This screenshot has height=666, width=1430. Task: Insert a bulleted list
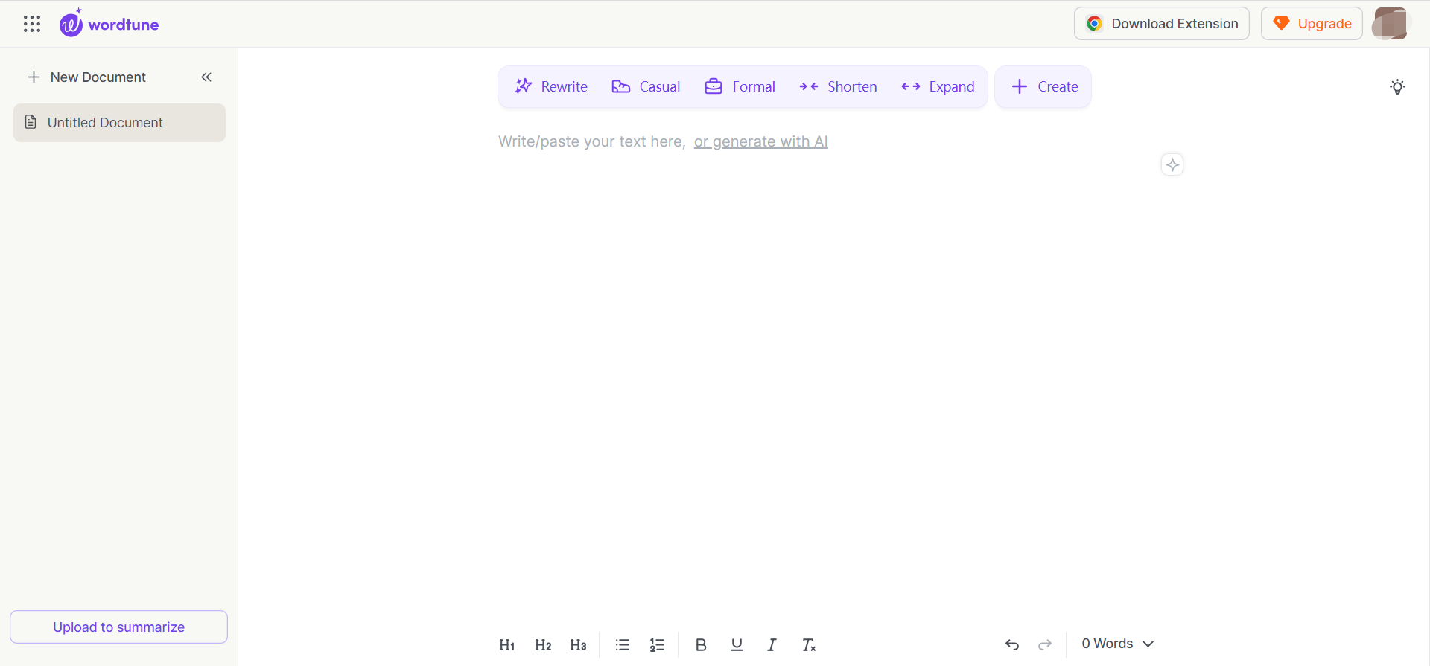click(x=623, y=645)
